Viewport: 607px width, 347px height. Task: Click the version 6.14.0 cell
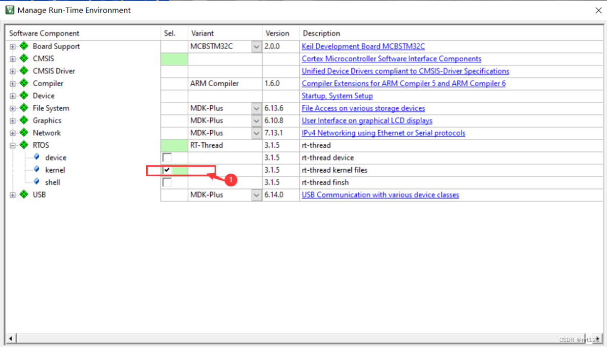coord(281,195)
